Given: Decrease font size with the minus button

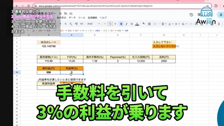Looking at the screenshot, I should [x=105, y=24].
